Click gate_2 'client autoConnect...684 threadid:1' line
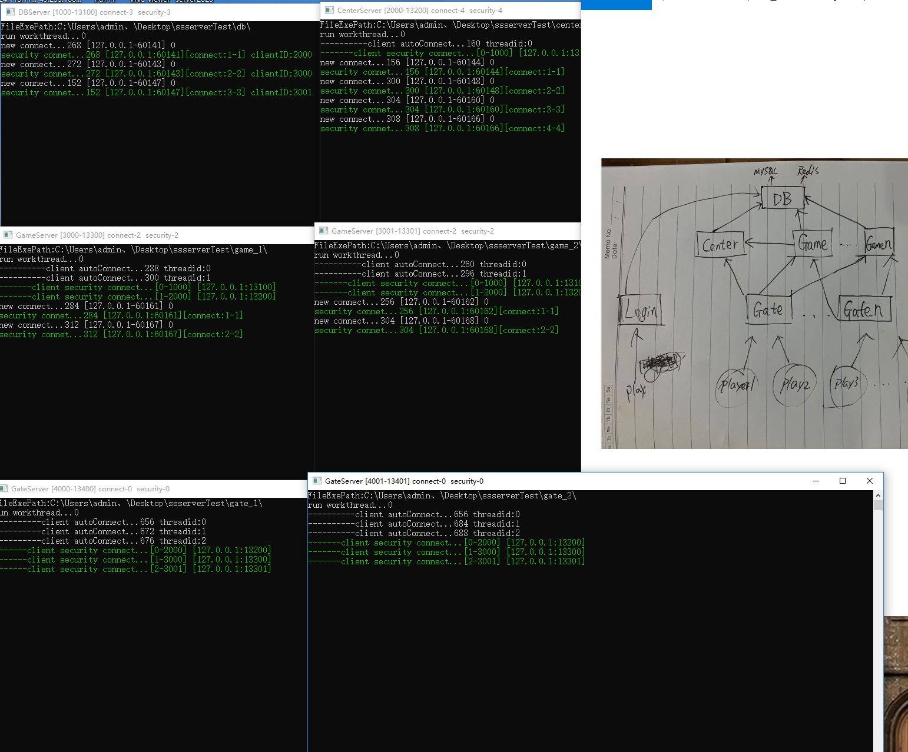Viewport: 908px width, 752px height. point(414,524)
